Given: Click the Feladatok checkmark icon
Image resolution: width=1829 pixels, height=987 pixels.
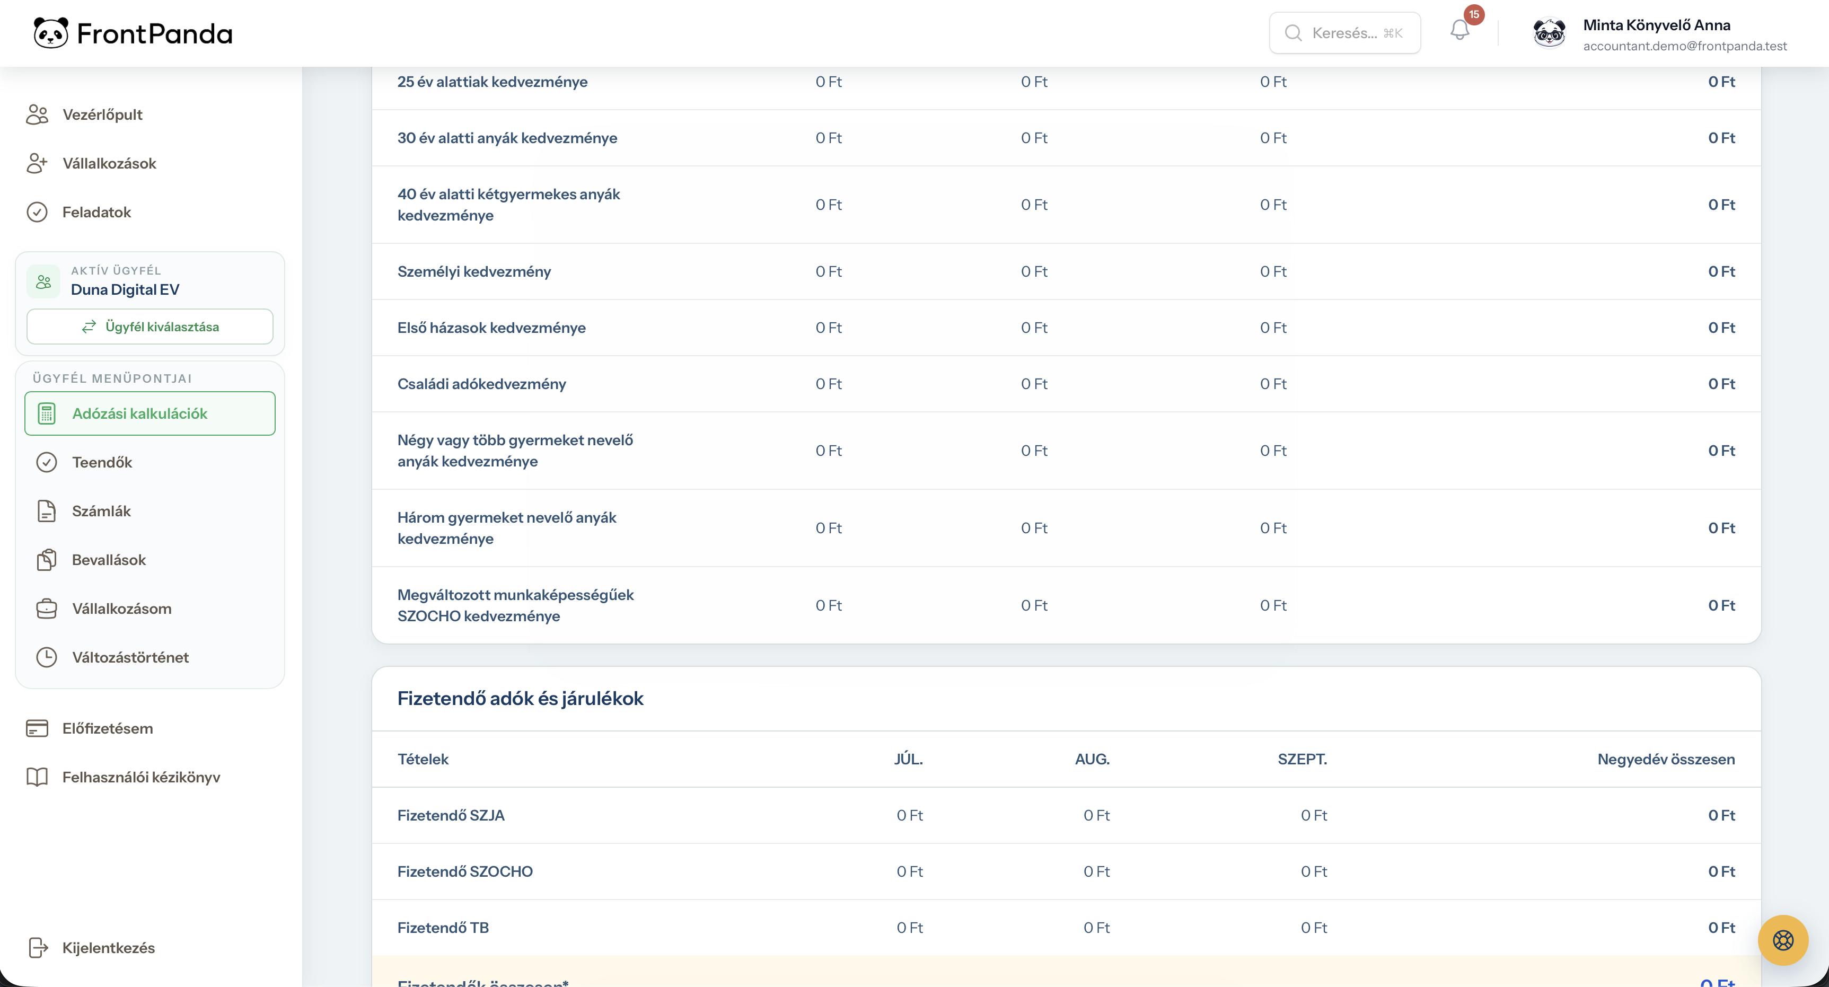Looking at the screenshot, I should [x=37, y=213].
